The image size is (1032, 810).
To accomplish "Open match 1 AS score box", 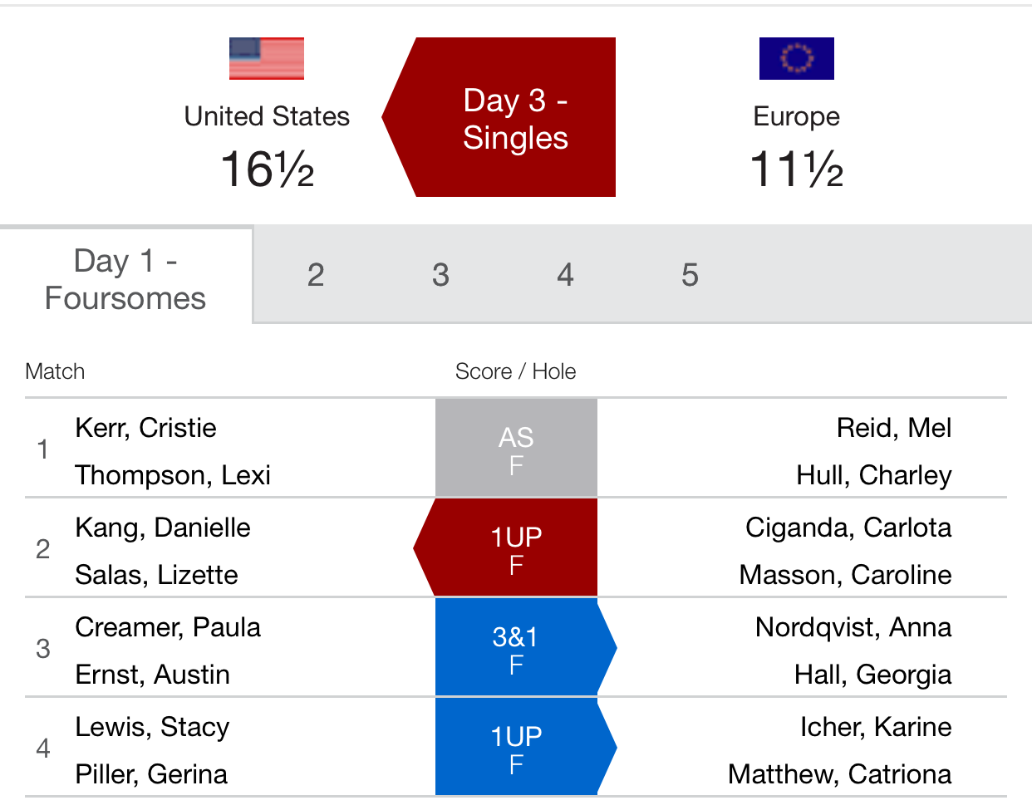I will point(516,448).
